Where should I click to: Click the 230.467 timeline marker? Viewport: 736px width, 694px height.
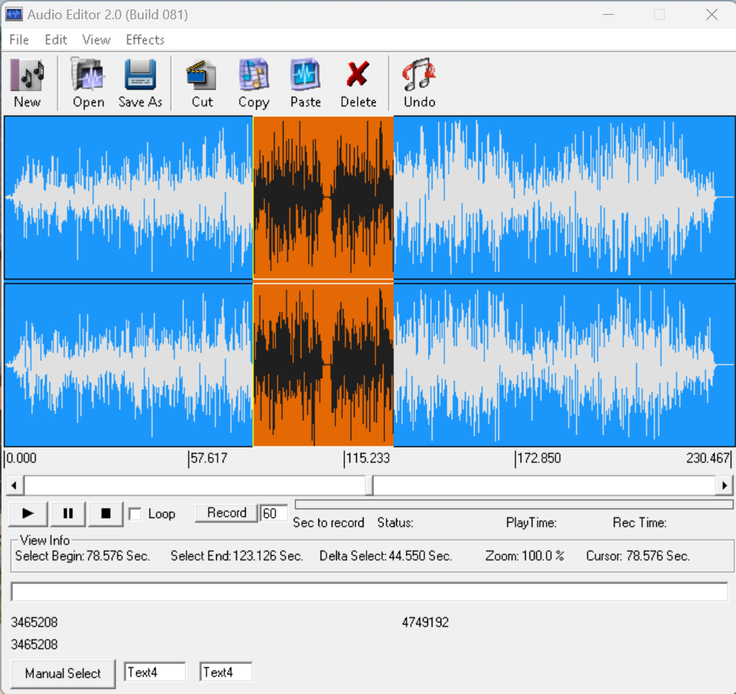pyautogui.click(x=708, y=458)
